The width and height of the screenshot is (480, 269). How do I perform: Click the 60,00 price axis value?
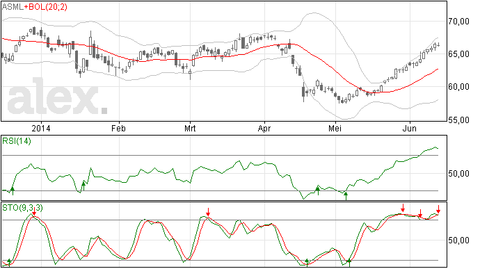pyautogui.click(x=458, y=87)
